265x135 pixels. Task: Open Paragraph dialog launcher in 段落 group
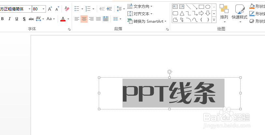(167, 30)
